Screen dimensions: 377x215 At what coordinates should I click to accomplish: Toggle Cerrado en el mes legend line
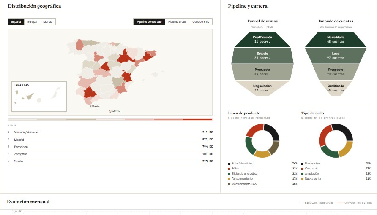coord(355,203)
